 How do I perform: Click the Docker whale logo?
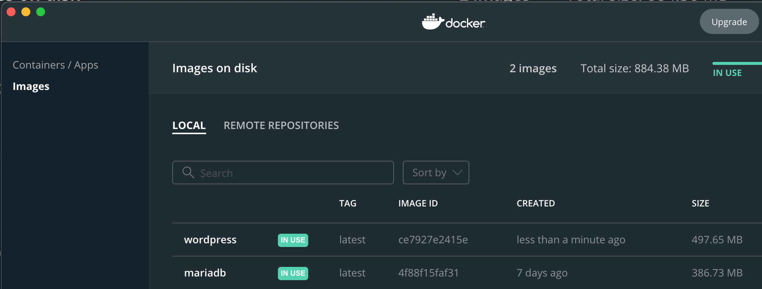tap(432, 21)
